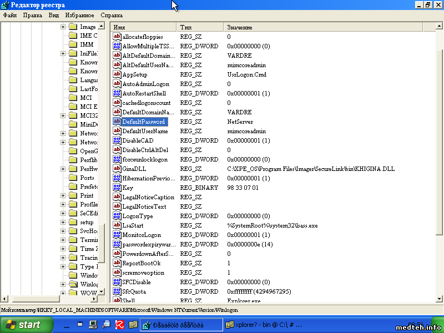
Task: Click the Ports folder icon in tree
Action: (x=73, y=178)
